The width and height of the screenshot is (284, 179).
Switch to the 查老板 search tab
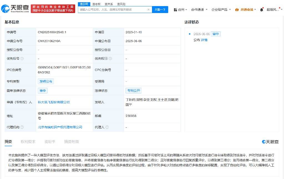(96, 4)
